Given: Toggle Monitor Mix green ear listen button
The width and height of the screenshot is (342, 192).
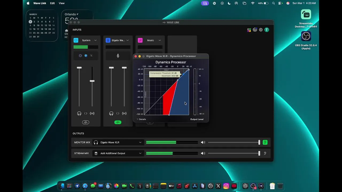Looking at the screenshot, I should click(x=265, y=142).
